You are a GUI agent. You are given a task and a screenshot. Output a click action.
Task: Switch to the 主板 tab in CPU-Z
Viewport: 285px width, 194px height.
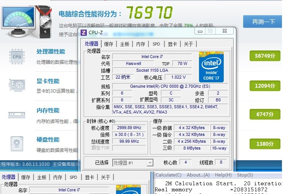[124, 44]
